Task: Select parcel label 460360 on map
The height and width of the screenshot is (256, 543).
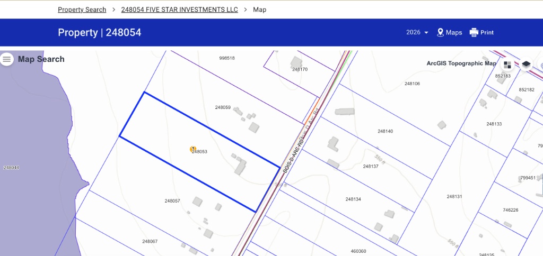Action: [x=358, y=251]
